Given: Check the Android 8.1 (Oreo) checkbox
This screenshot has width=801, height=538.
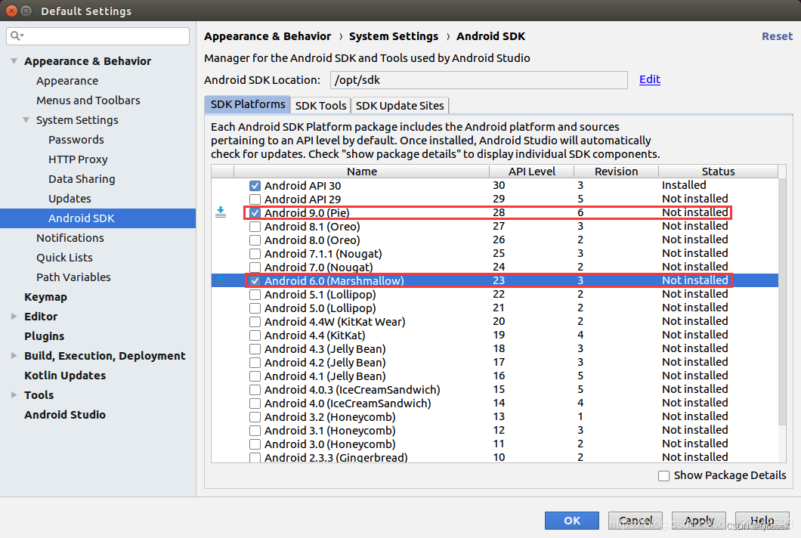Looking at the screenshot, I should 255,227.
